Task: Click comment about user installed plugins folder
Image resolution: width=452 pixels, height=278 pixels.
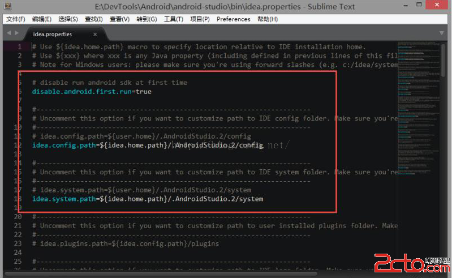Action: [x=215, y=225]
